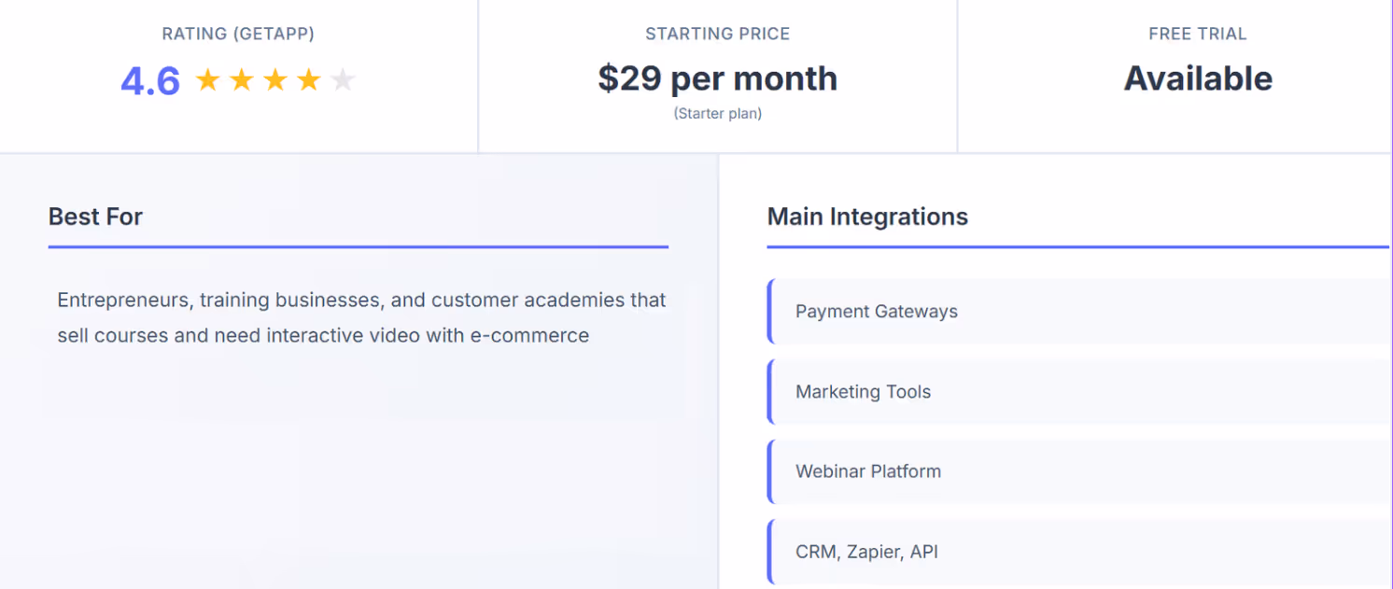The image size is (1393, 589).
Task: Click the third gold rating star
Action: pos(274,80)
